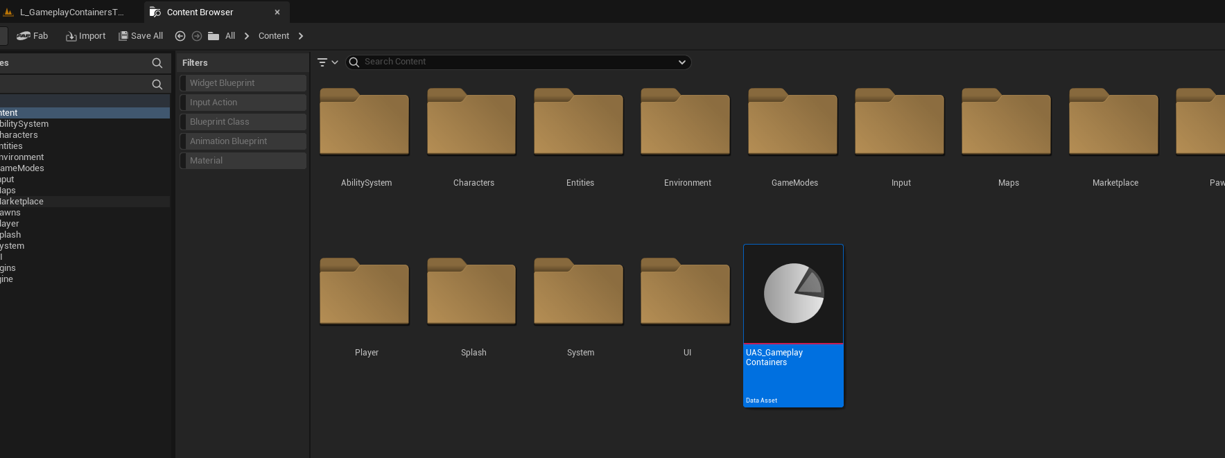1225x458 pixels.
Task: Click the AbilitySystem folder name label
Action: point(367,183)
